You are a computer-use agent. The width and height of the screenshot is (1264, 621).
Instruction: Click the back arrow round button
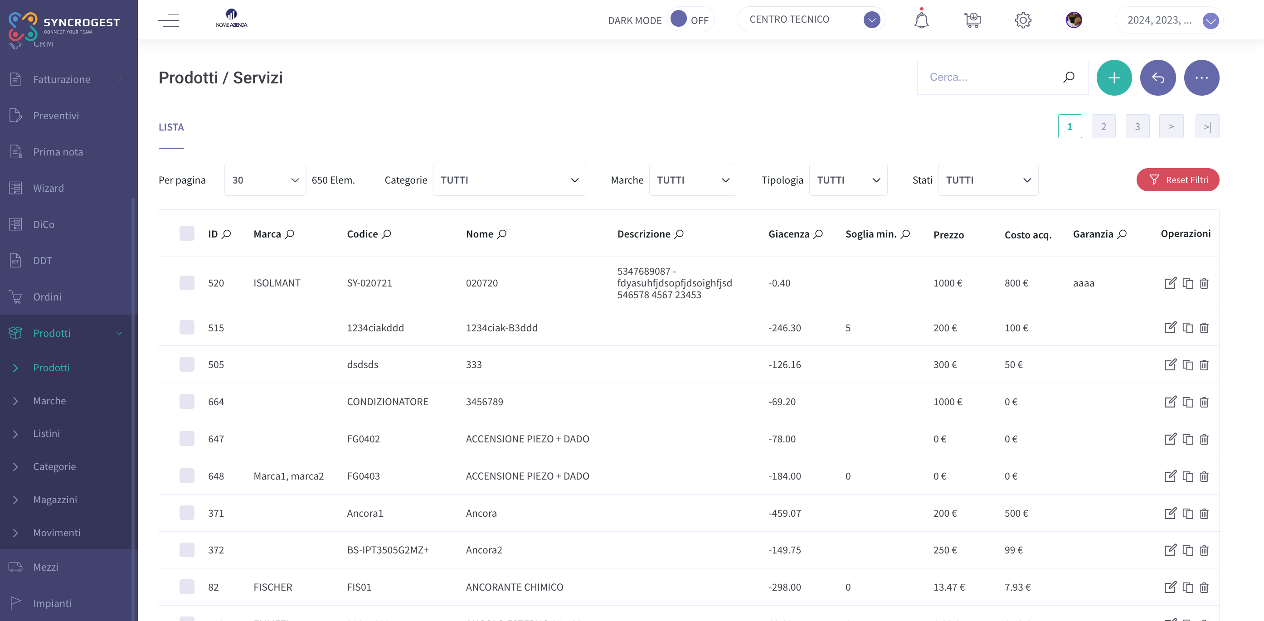click(1157, 78)
